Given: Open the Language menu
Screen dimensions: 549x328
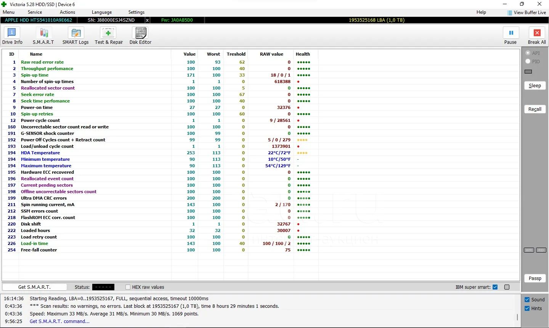Looking at the screenshot, I should pyautogui.click(x=102, y=12).
